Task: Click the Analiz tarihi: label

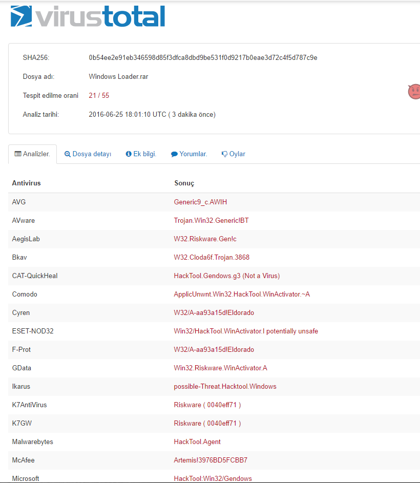Action: pos(40,115)
